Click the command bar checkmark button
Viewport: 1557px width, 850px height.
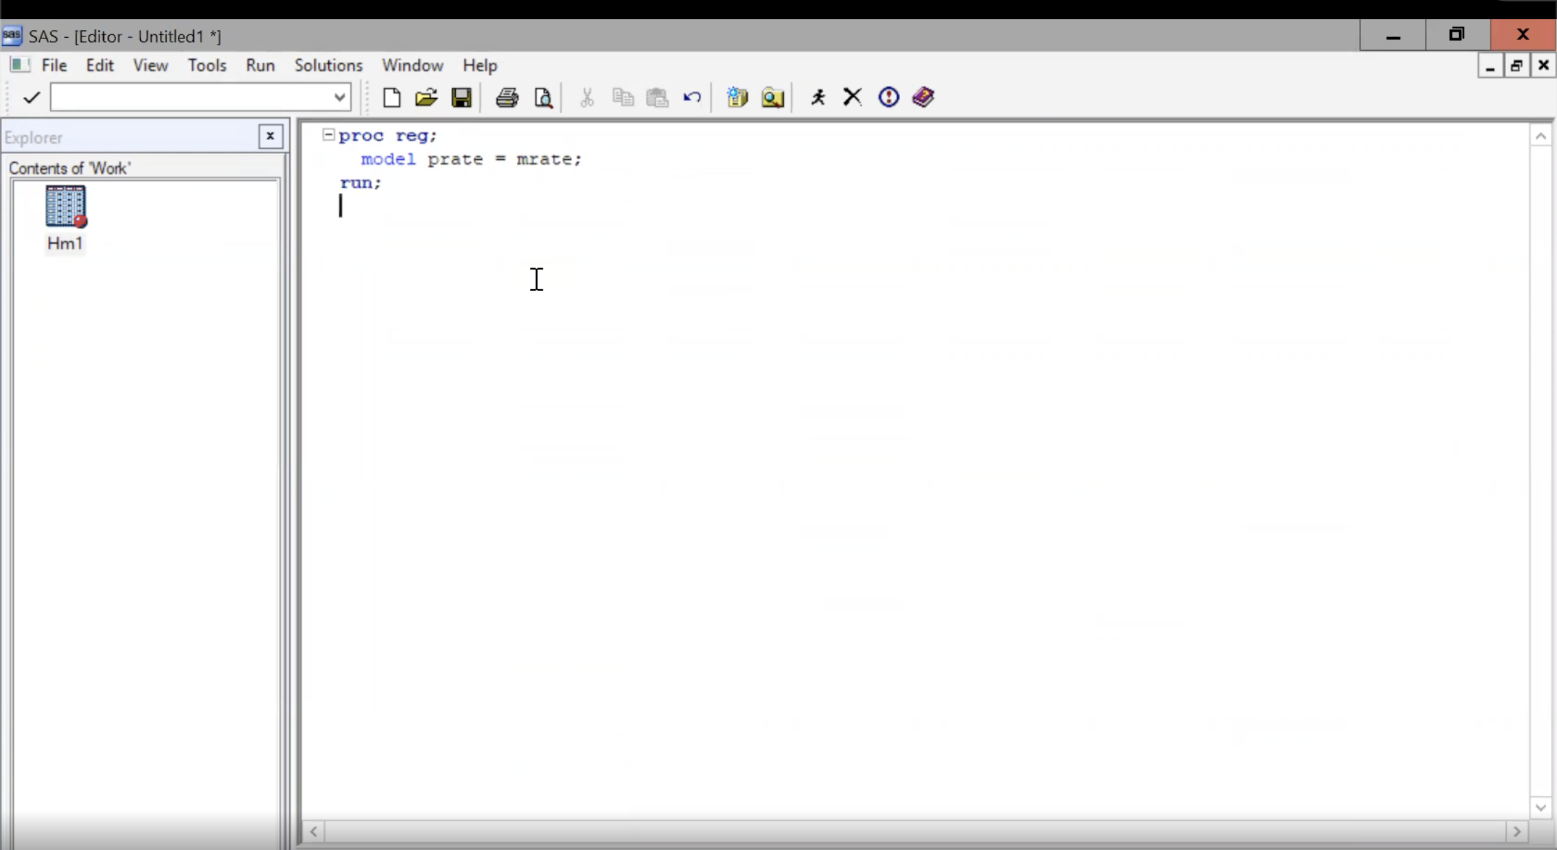click(x=31, y=97)
